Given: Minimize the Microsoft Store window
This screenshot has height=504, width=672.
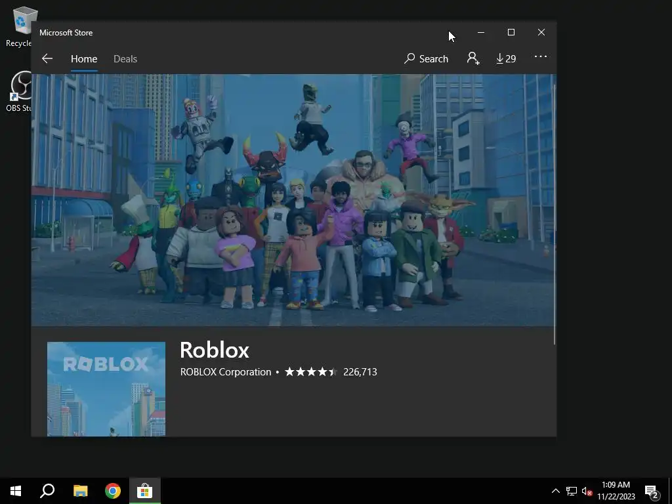Looking at the screenshot, I should tap(481, 33).
